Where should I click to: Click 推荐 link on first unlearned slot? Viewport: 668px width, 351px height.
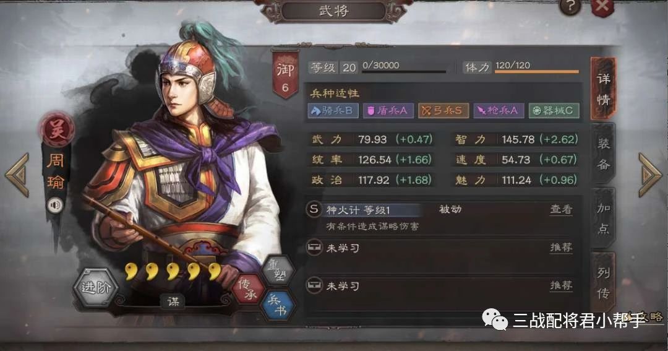561,248
